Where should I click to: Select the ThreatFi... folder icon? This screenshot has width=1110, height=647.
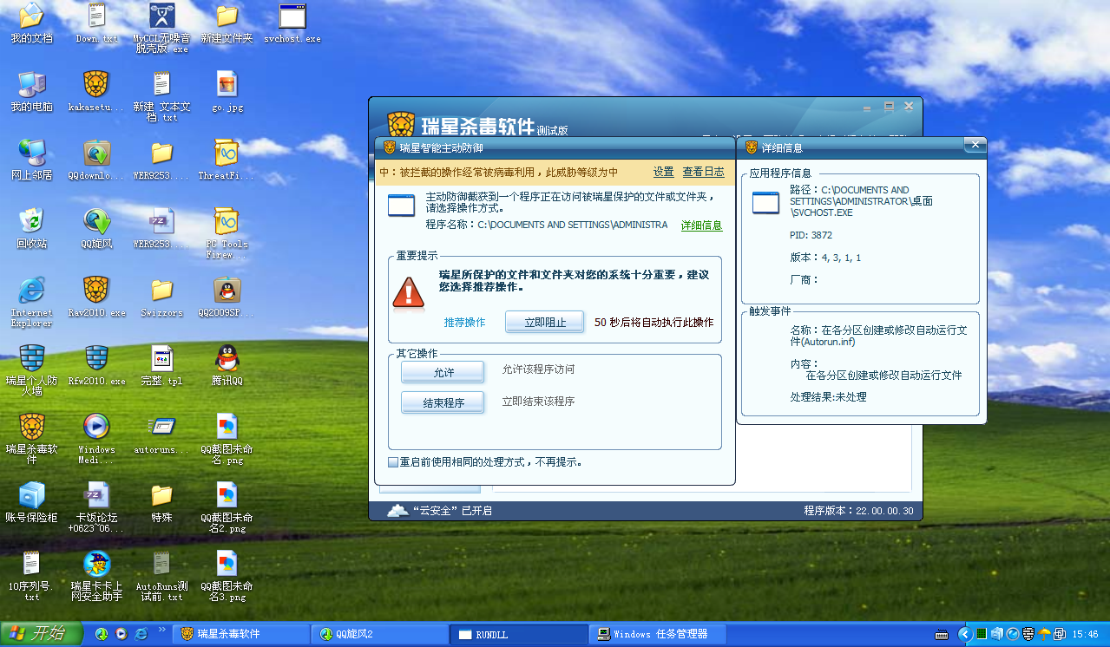click(x=226, y=160)
